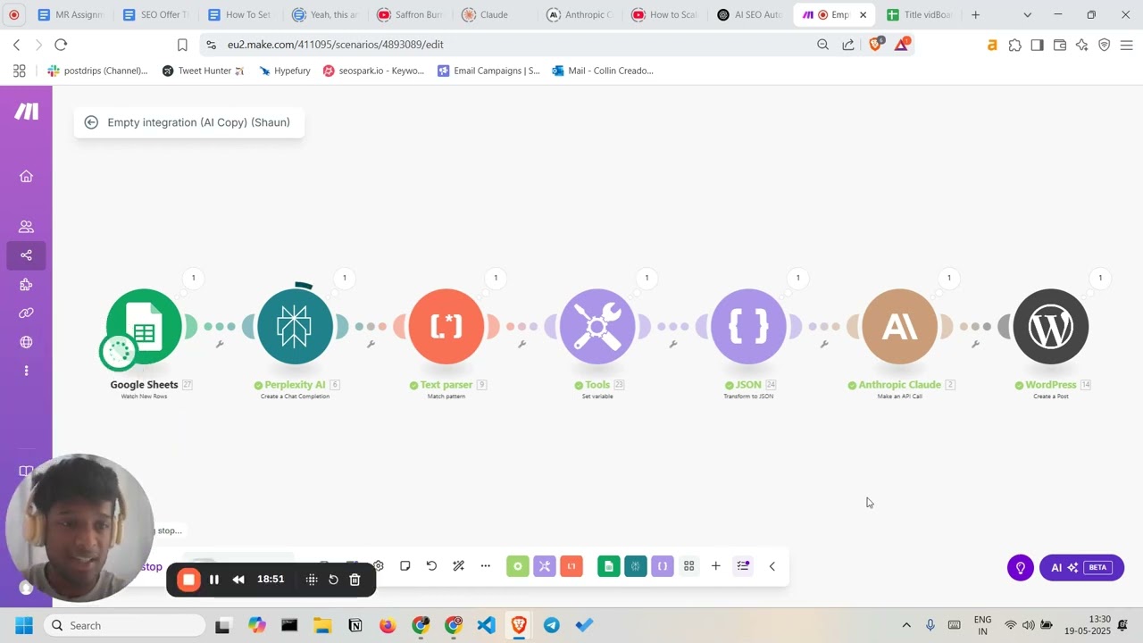
Task: Open Make home in sidebar
Action: point(26,176)
